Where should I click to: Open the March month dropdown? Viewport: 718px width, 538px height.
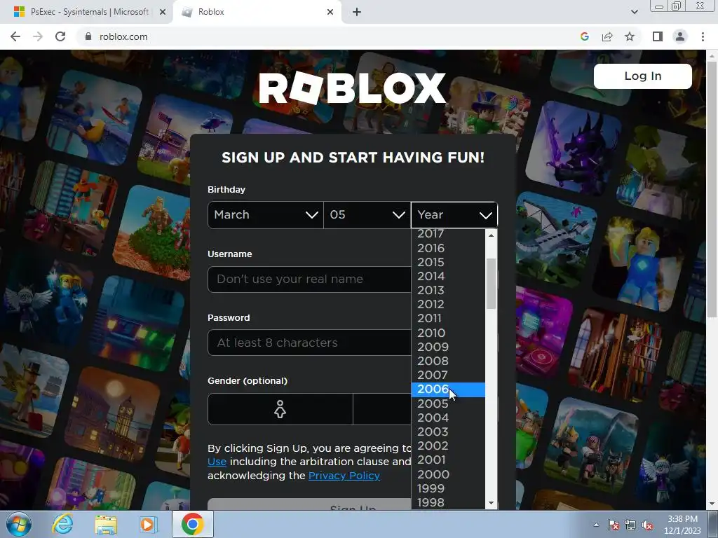tap(266, 214)
